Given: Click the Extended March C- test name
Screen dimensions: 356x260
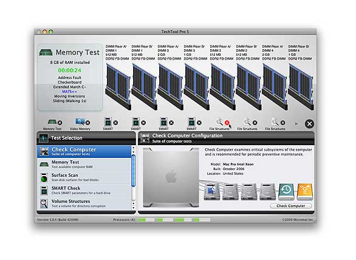Looking at the screenshot, I should [x=69, y=87].
